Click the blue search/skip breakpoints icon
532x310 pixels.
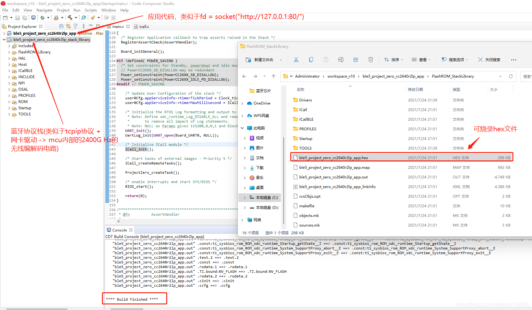coord(84,18)
